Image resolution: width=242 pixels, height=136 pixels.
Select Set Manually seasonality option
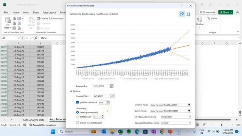coord(78,117)
